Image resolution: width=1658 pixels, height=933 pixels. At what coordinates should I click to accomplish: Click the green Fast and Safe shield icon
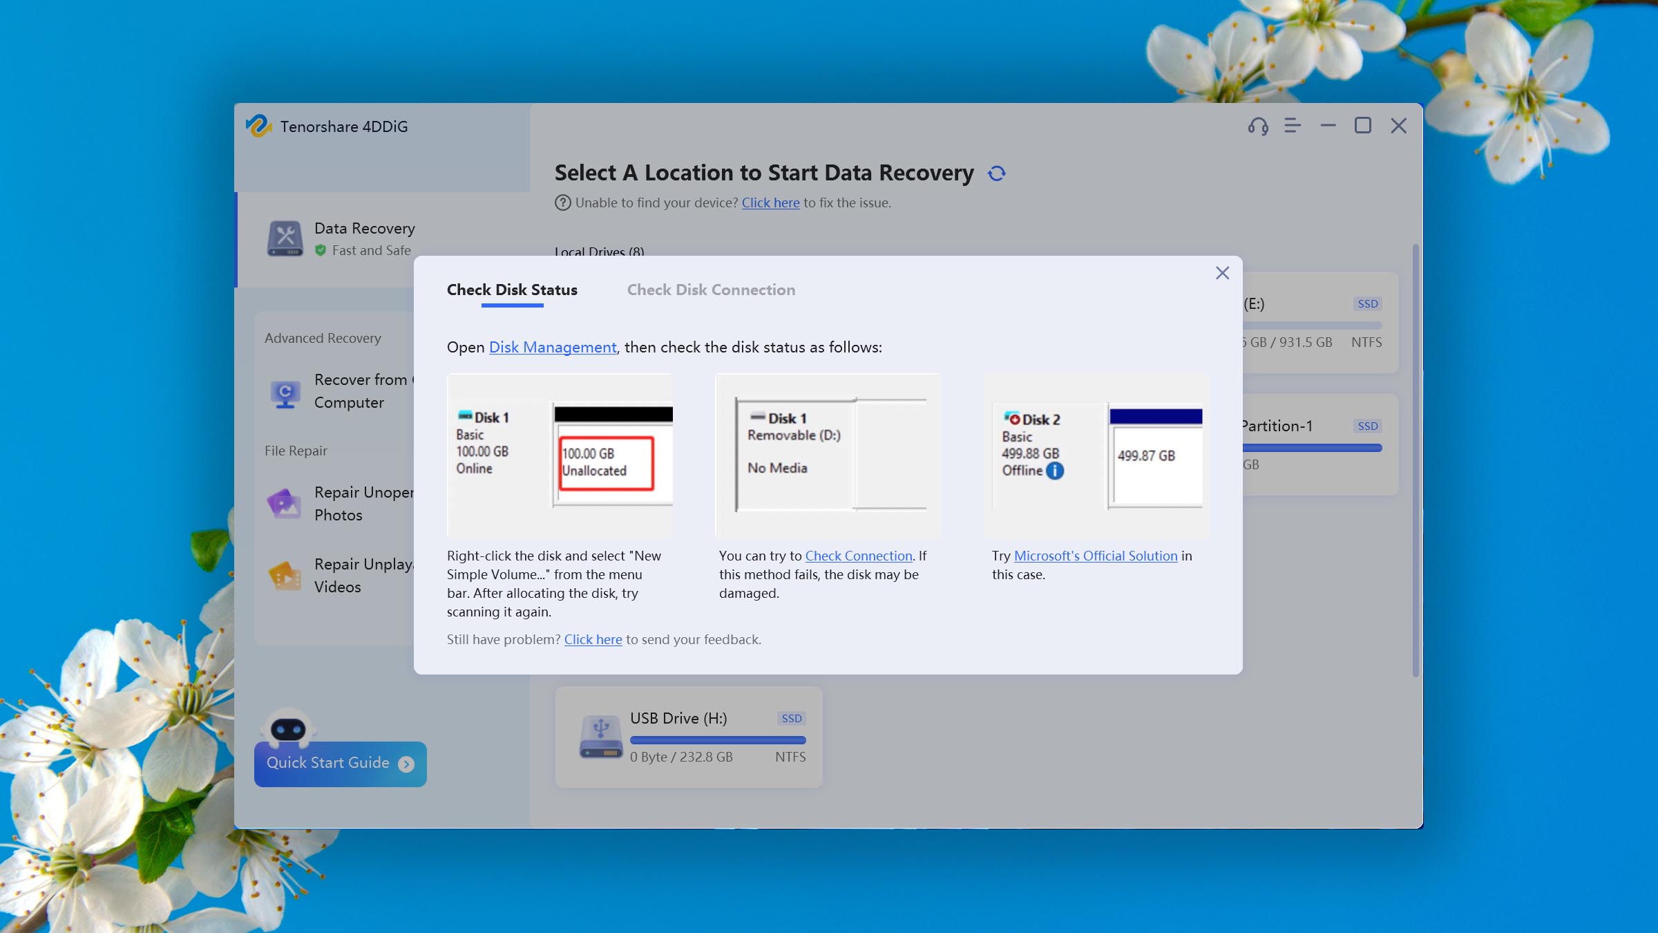pyautogui.click(x=321, y=250)
